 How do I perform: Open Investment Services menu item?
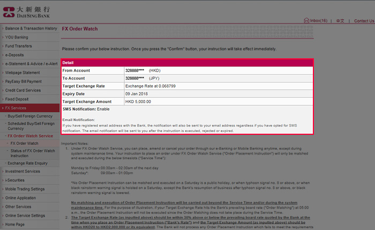click(22, 171)
